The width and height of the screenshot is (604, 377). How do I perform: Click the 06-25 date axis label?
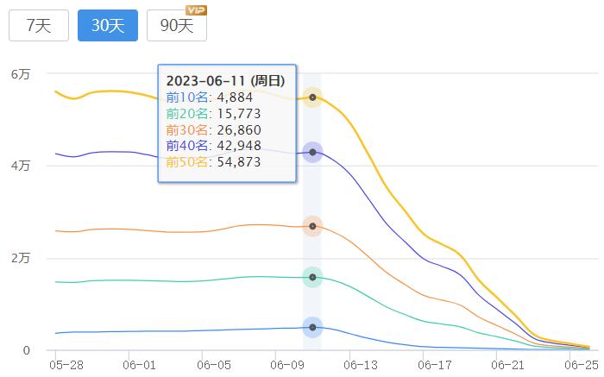(582, 365)
